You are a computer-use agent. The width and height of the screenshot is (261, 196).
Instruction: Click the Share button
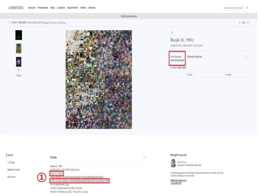click(228, 74)
